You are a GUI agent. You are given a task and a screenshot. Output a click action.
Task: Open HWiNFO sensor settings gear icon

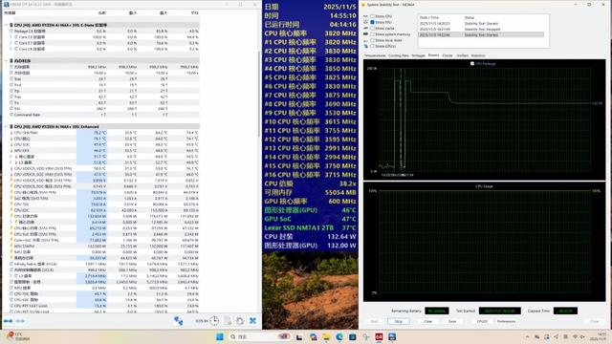(240, 321)
